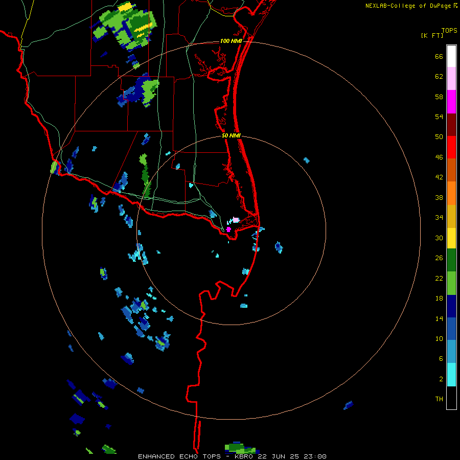Click the navy legend swatch near 14
The height and width of the screenshot is (460, 460).
pos(451,306)
